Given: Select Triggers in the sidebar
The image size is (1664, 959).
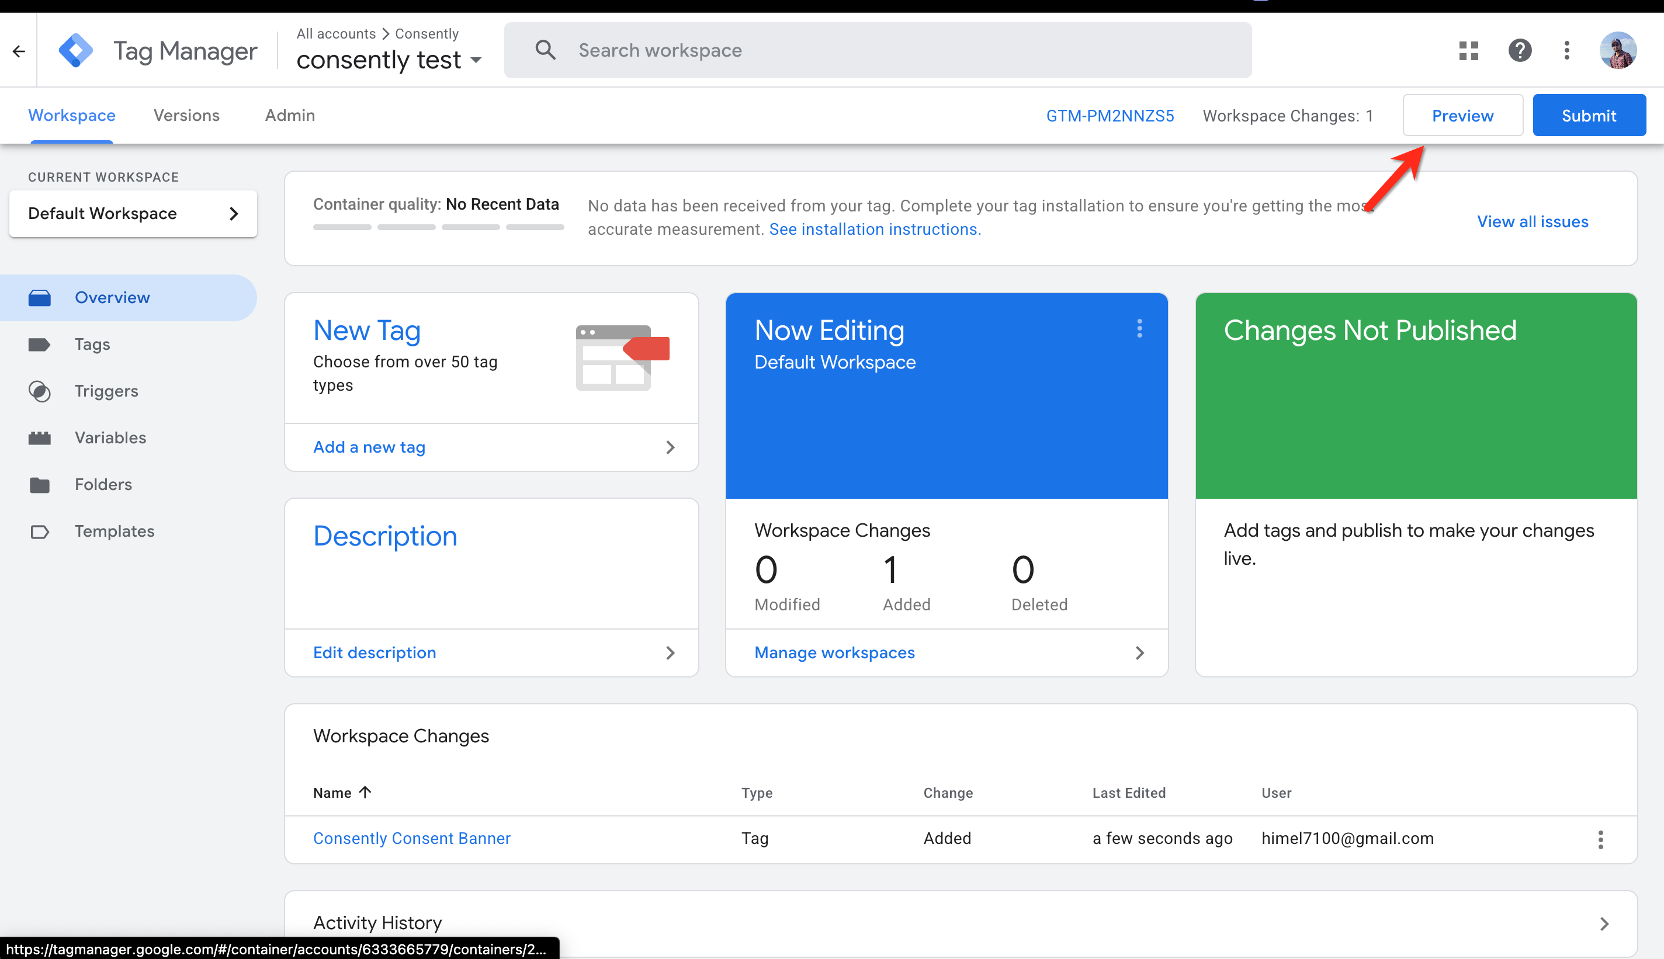Looking at the screenshot, I should click(x=106, y=391).
